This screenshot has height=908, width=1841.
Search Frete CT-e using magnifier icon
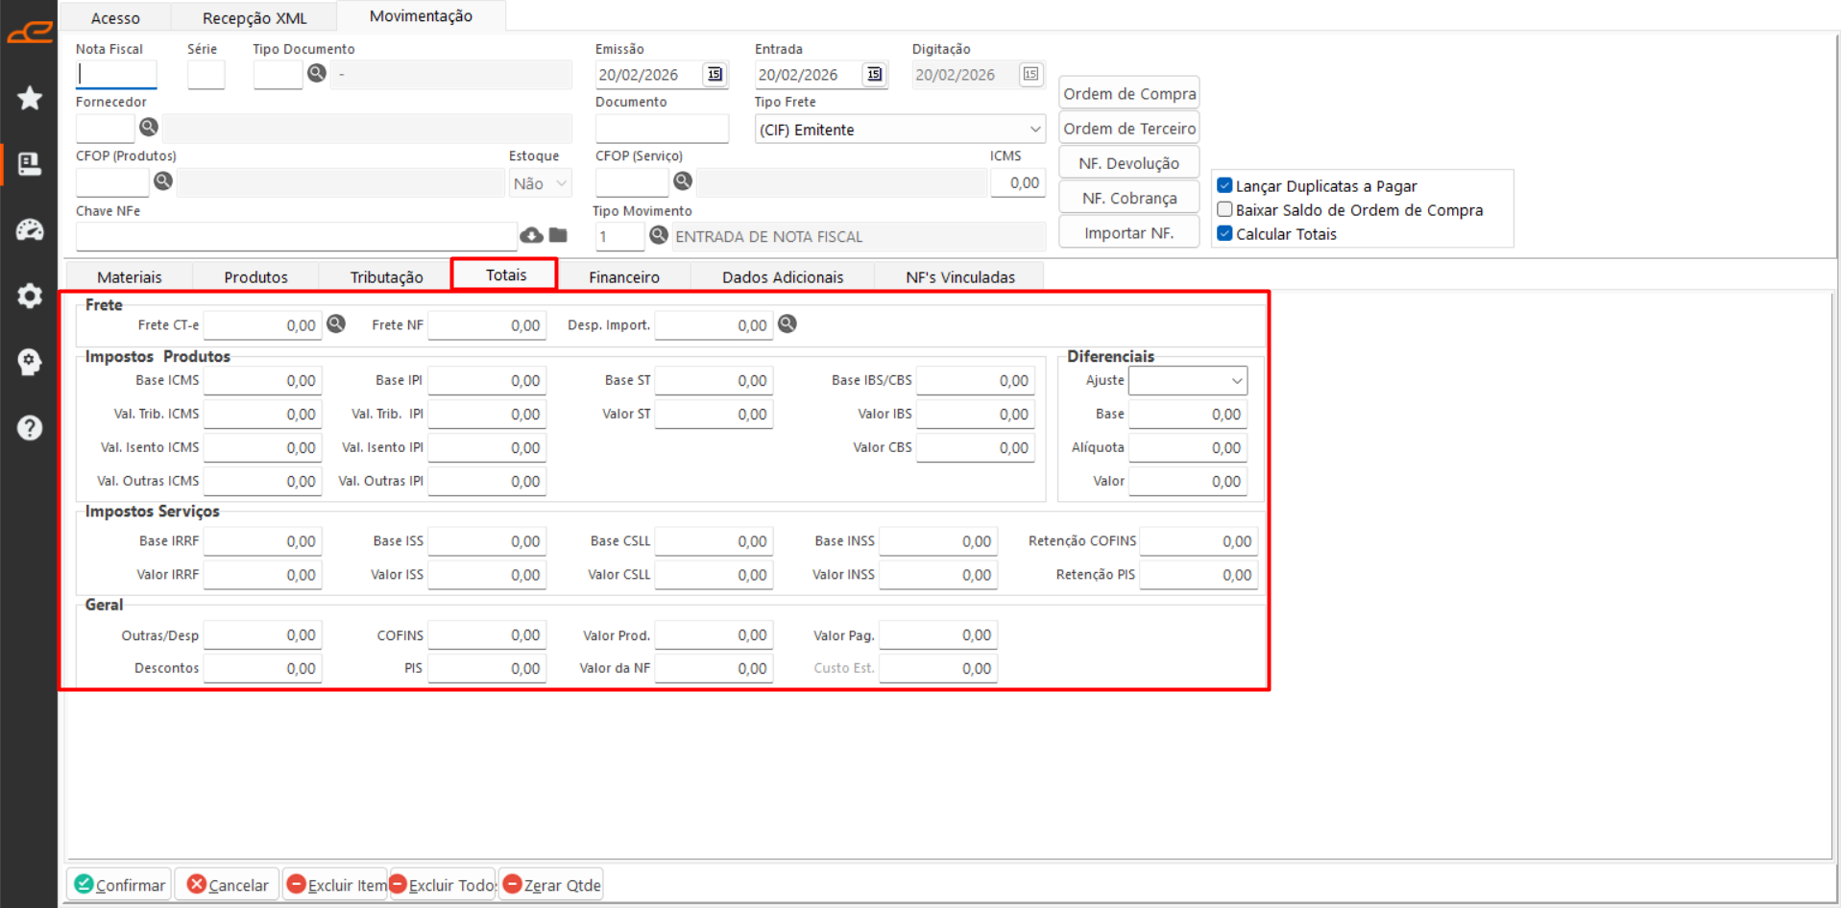tap(336, 324)
